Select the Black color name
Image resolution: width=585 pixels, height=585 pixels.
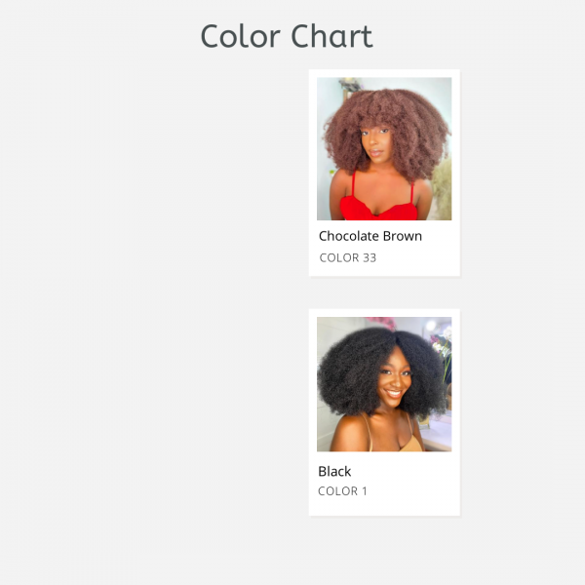pos(334,471)
